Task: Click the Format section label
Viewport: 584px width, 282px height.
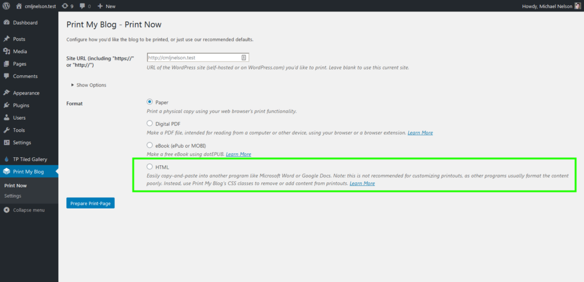Action: (74, 104)
